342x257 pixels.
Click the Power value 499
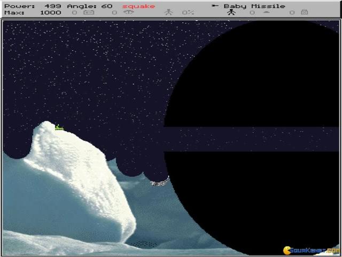tap(52, 6)
